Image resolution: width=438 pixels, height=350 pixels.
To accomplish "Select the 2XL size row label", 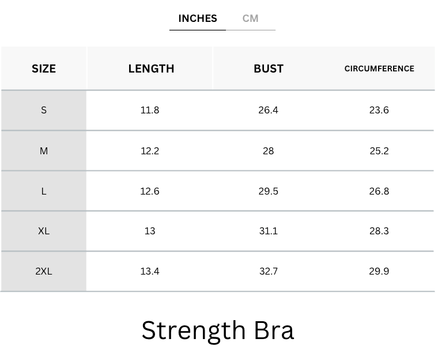I will (44, 271).
